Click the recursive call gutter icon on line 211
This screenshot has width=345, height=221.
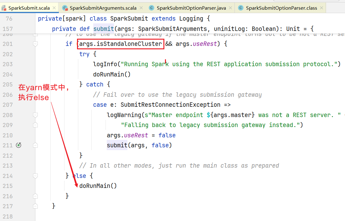coord(19,145)
